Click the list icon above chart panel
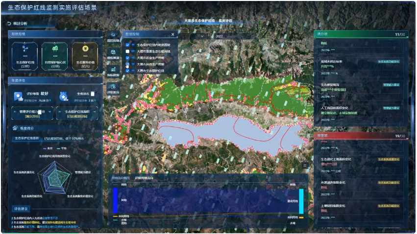 click(305, 166)
